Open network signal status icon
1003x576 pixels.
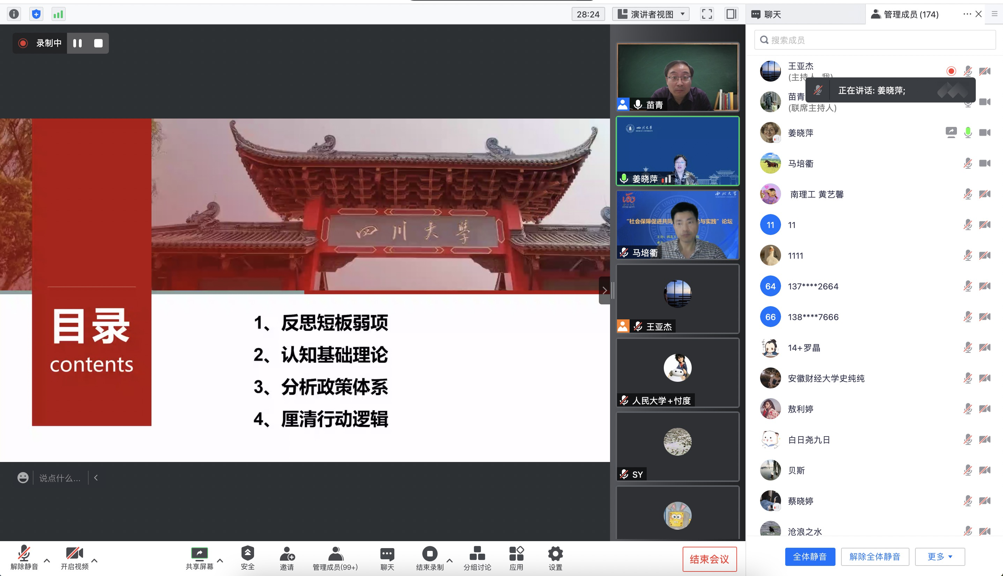58,14
